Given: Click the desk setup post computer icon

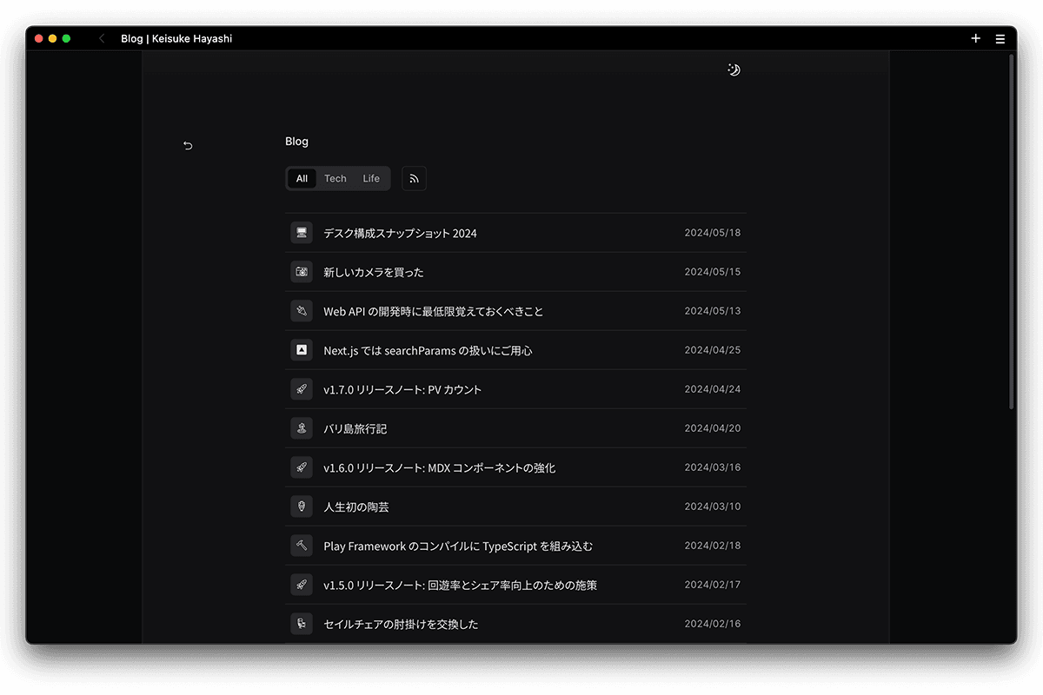Looking at the screenshot, I should coord(302,233).
